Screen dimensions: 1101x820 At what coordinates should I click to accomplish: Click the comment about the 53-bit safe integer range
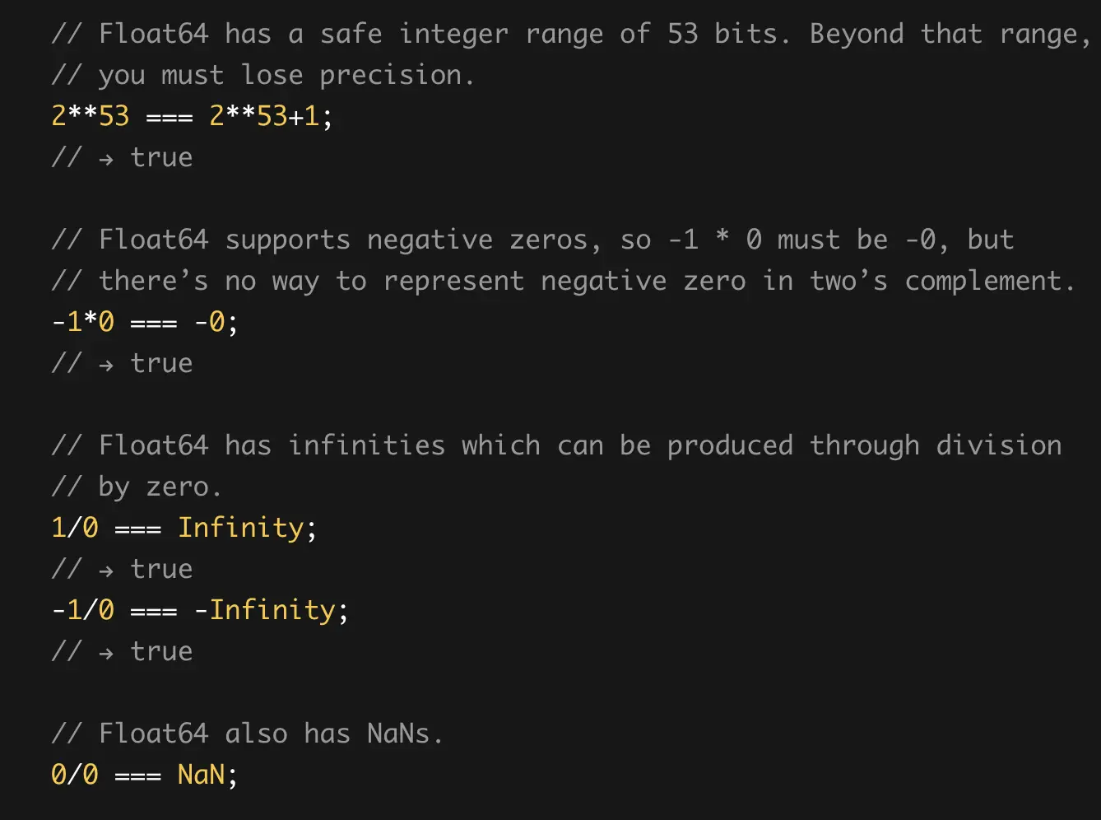(x=569, y=35)
